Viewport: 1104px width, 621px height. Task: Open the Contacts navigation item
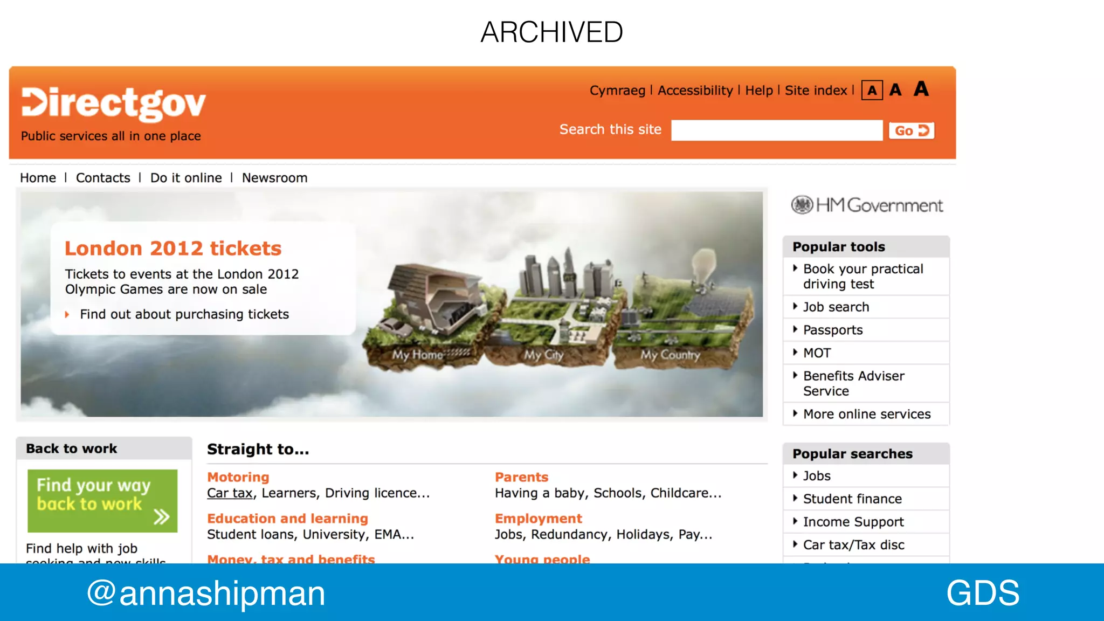(103, 178)
